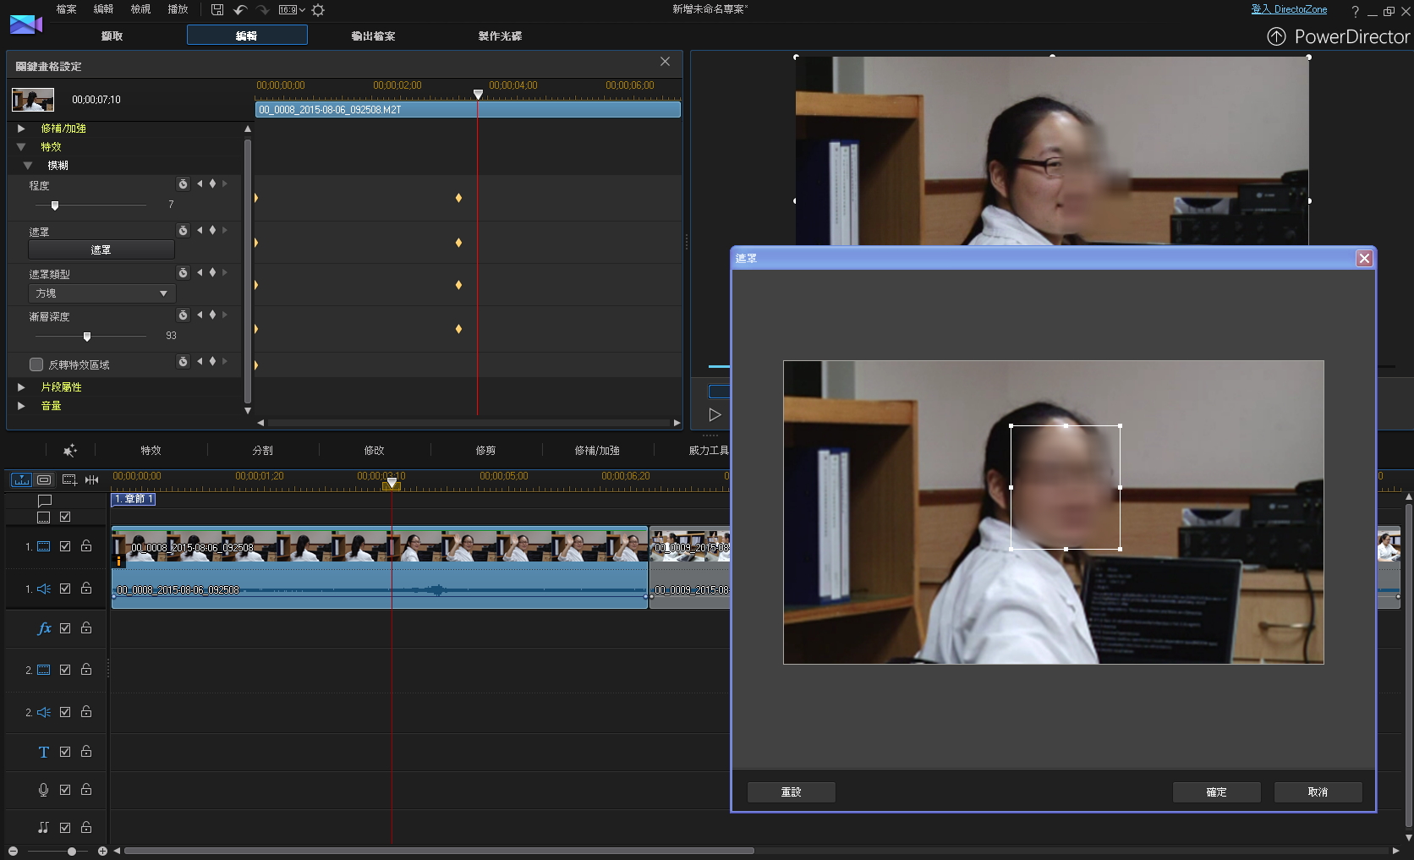The image size is (1414, 860).
Task: Enable the 反轉特效區域 checkbox
Action: pyautogui.click(x=36, y=364)
